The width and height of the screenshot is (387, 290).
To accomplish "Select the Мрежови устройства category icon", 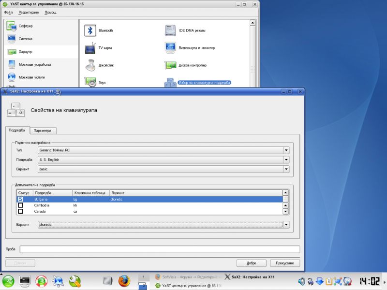I will (12, 65).
